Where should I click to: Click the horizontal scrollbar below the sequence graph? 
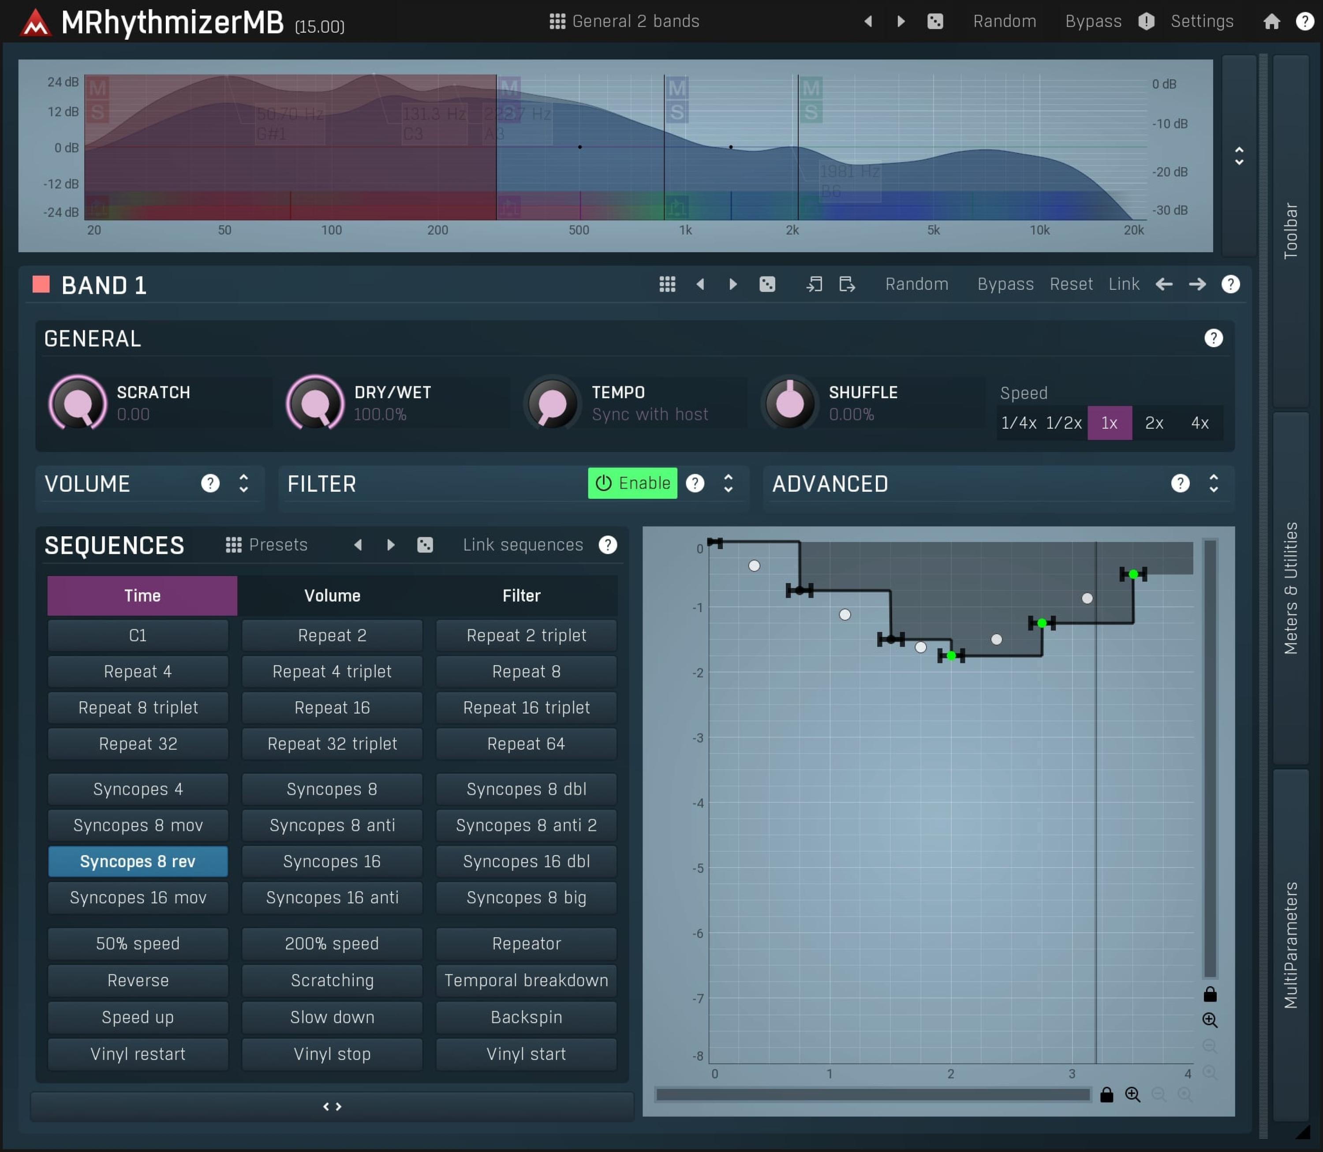871,1094
